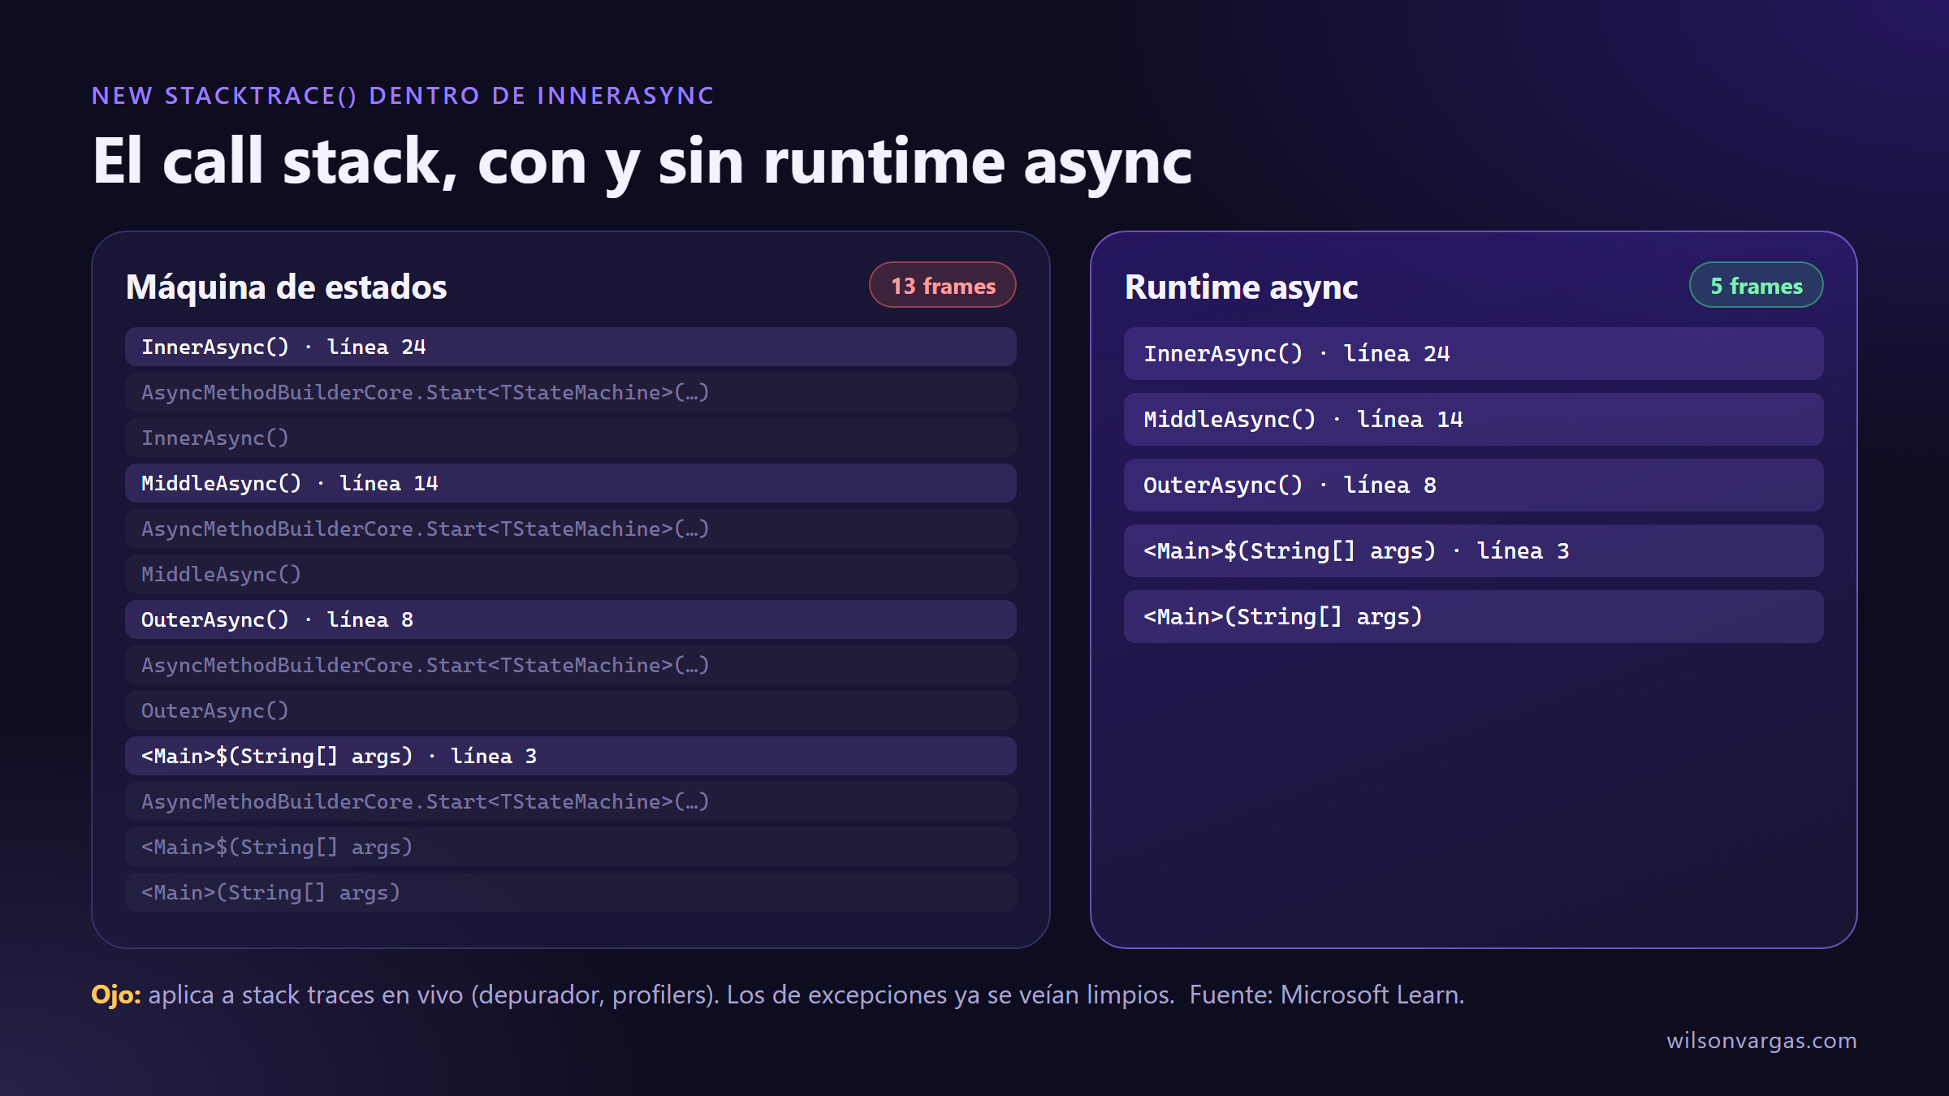
Task: Click the orange 'Ojo:' label
Action: [116, 995]
